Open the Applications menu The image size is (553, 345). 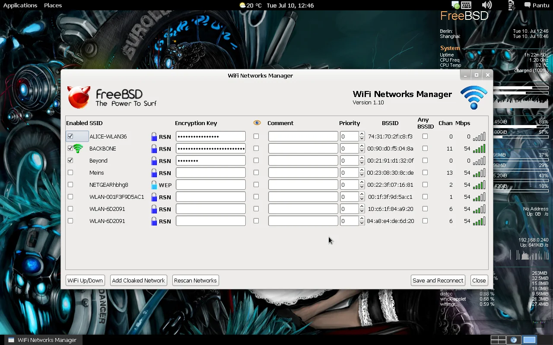click(x=20, y=5)
